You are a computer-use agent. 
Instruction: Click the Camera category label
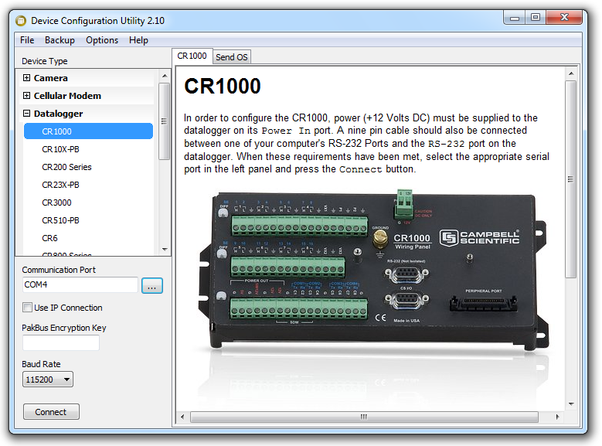point(51,78)
